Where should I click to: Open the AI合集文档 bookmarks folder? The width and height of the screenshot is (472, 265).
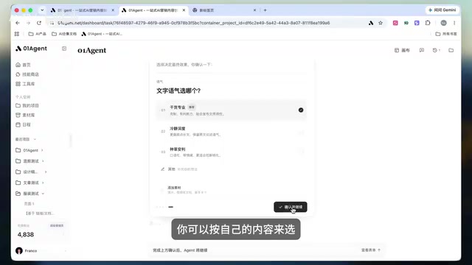64,34
